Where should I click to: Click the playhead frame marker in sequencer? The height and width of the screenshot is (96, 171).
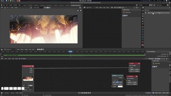[70, 51]
